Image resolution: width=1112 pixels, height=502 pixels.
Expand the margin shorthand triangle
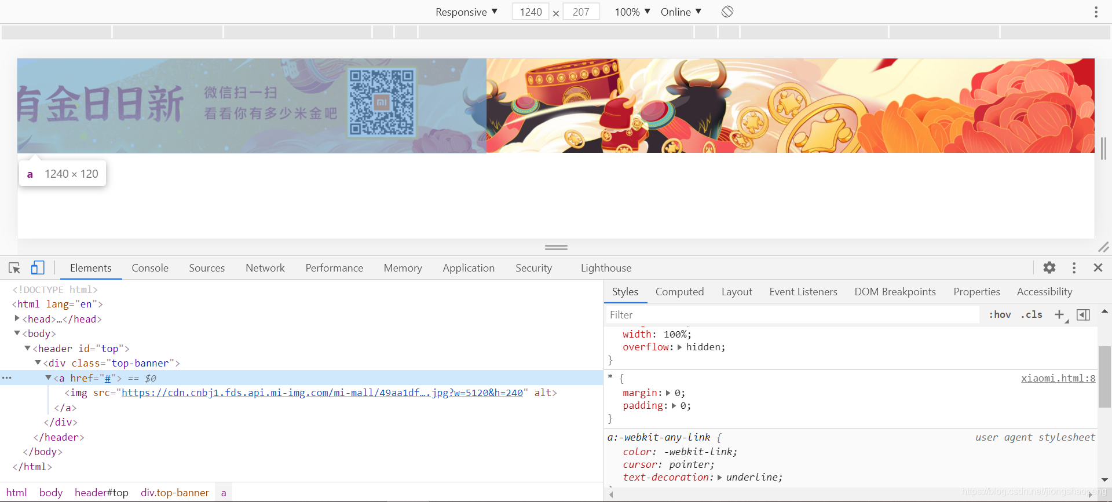[668, 393]
